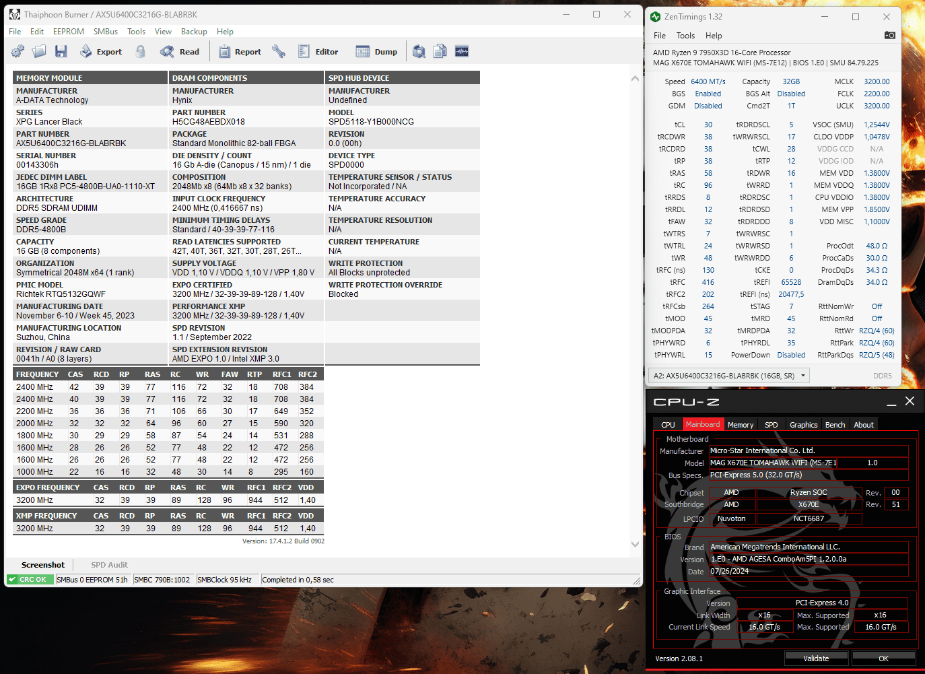Switch to the SPD tab in CPU-Z
The width and height of the screenshot is (925, 674).
[x=772, y=425]
